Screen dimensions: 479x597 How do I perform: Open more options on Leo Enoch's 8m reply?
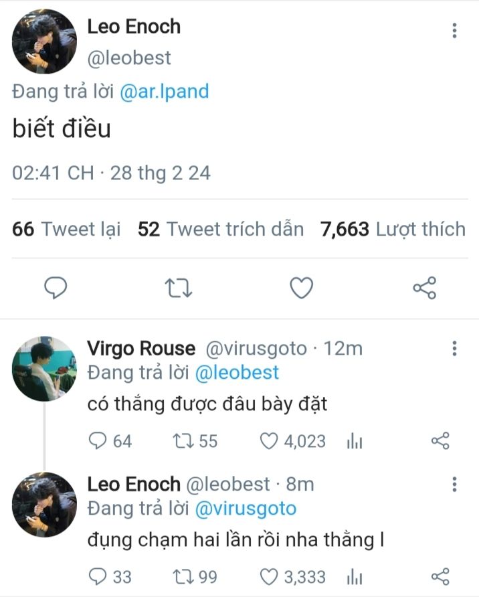click(x=454, y=485)
